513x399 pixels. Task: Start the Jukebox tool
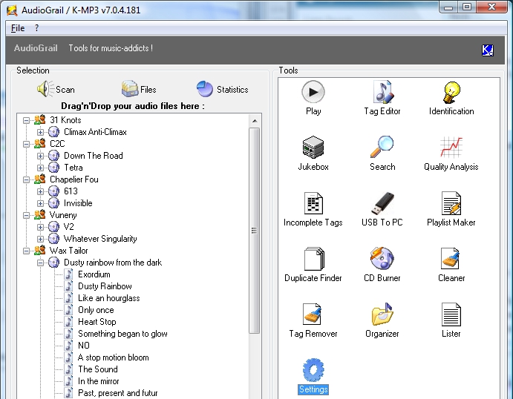coord(313,154)
